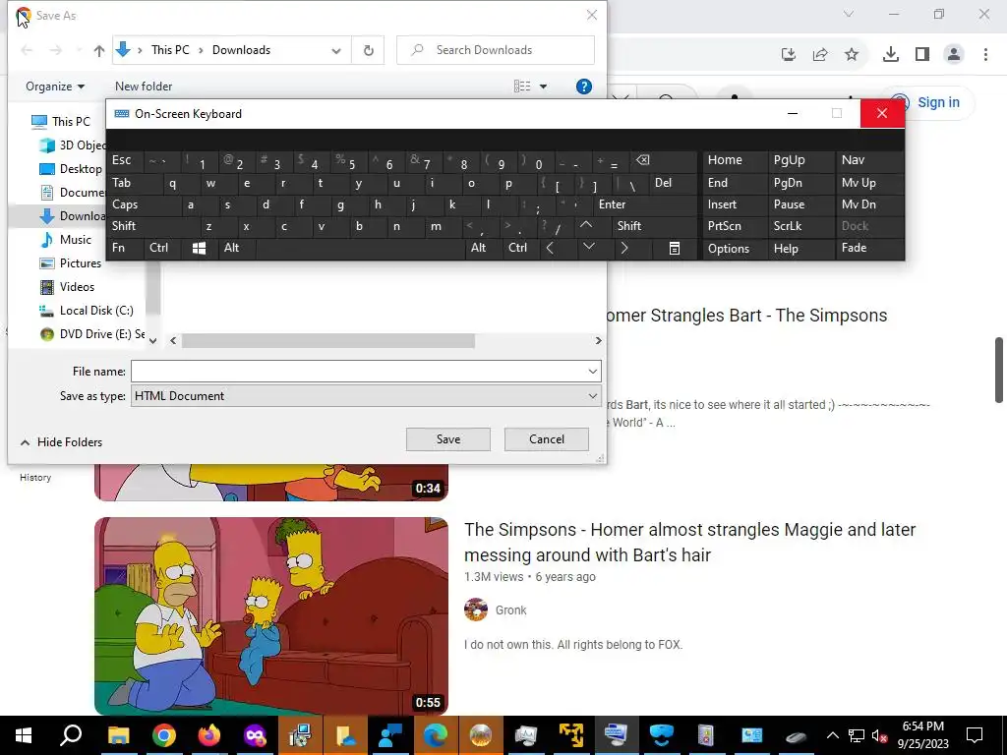Click PrtScn key on On-Screen Keyboard
Image resolution: width=1007 pixels, height=755 pixels.
(735, 226)
